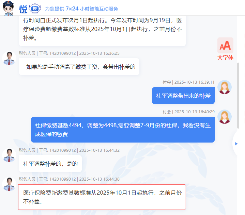This screenshot has width=245, height=215.
Task: Click the reply bubble 社平调整补差的，是的
Action: [x=50, y=164]
